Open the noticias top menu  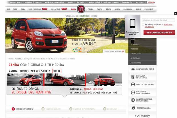point(28,2)
